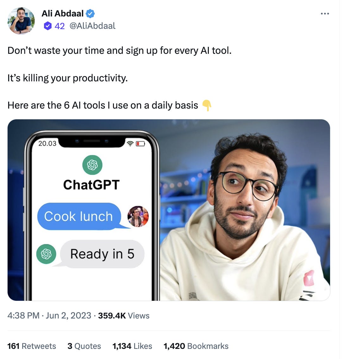Image resolution: width=343 pixels, height=359 pixels.
Task: Click the user avatar next to Cook lunch
Action: 138,216
